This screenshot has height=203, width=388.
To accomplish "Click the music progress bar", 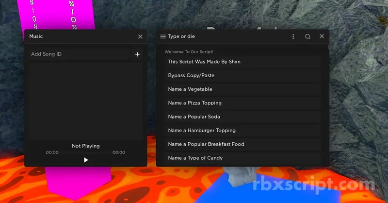I will pos(85,152).
